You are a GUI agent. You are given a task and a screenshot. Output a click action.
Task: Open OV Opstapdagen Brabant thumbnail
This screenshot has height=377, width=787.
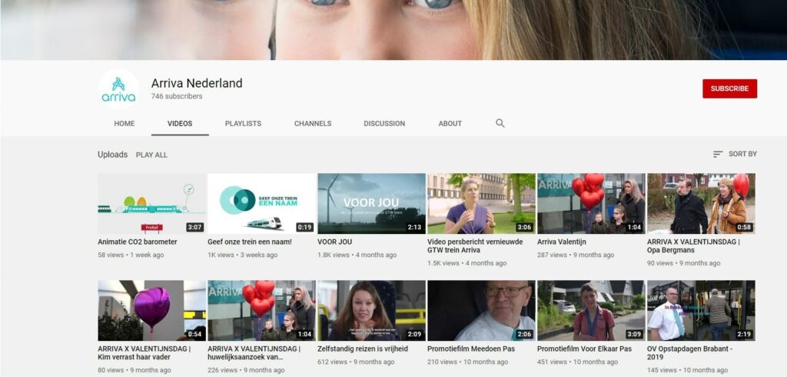(x=701, y=311)
